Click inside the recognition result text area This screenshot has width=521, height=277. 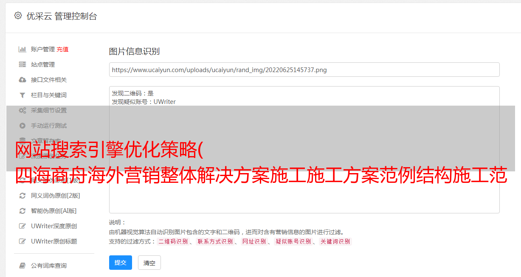[x=304, y=149]
